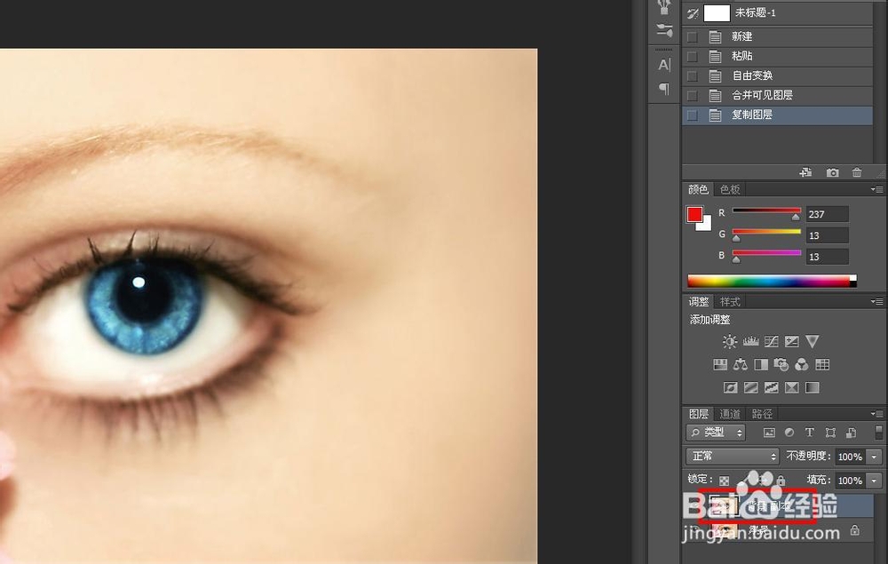Add a Levels adjustment from the Adjustments panel
The height and width of the screenshot is (564, 888).
[751, 341]
